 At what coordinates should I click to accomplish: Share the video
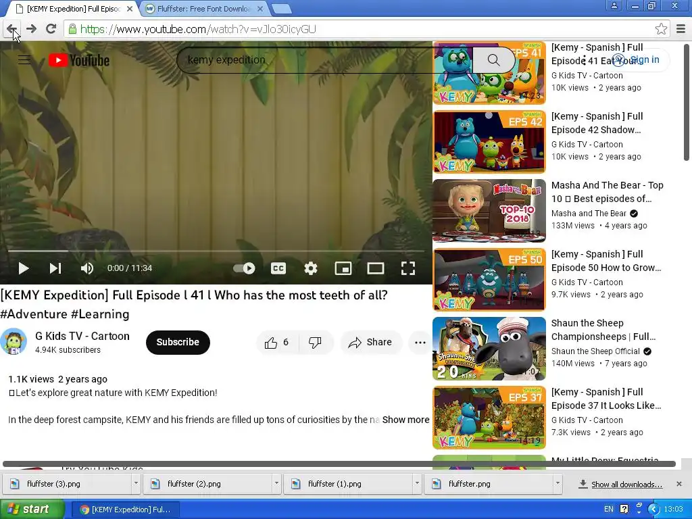pyautogui.click(x=370, y=343)
